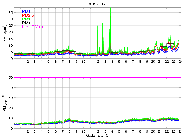Screen dimensions: 184x138
Task: Click the black PM10 1h legend entry
Action: [30, 23]
